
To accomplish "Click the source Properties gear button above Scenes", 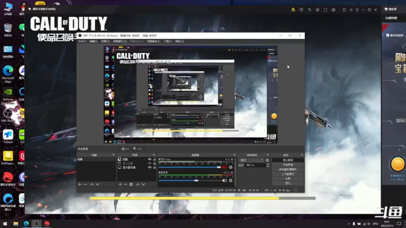I will [x=125, y=149].
